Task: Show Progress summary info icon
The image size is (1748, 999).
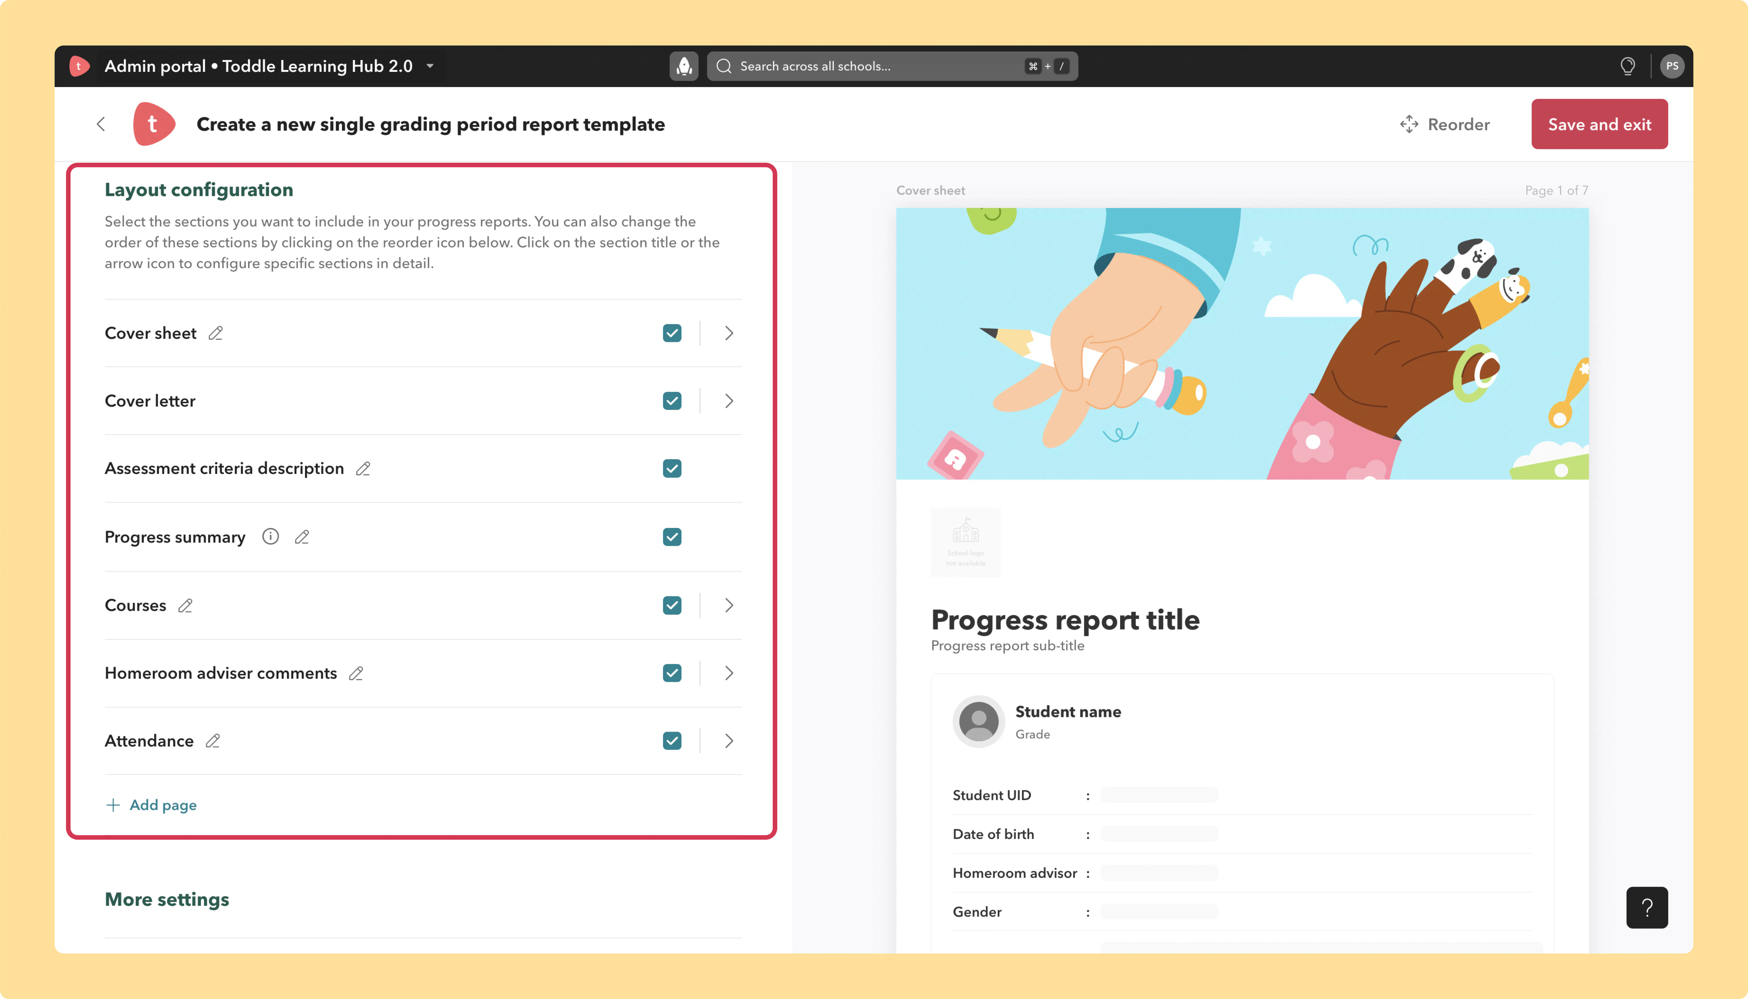Action: 270,536
